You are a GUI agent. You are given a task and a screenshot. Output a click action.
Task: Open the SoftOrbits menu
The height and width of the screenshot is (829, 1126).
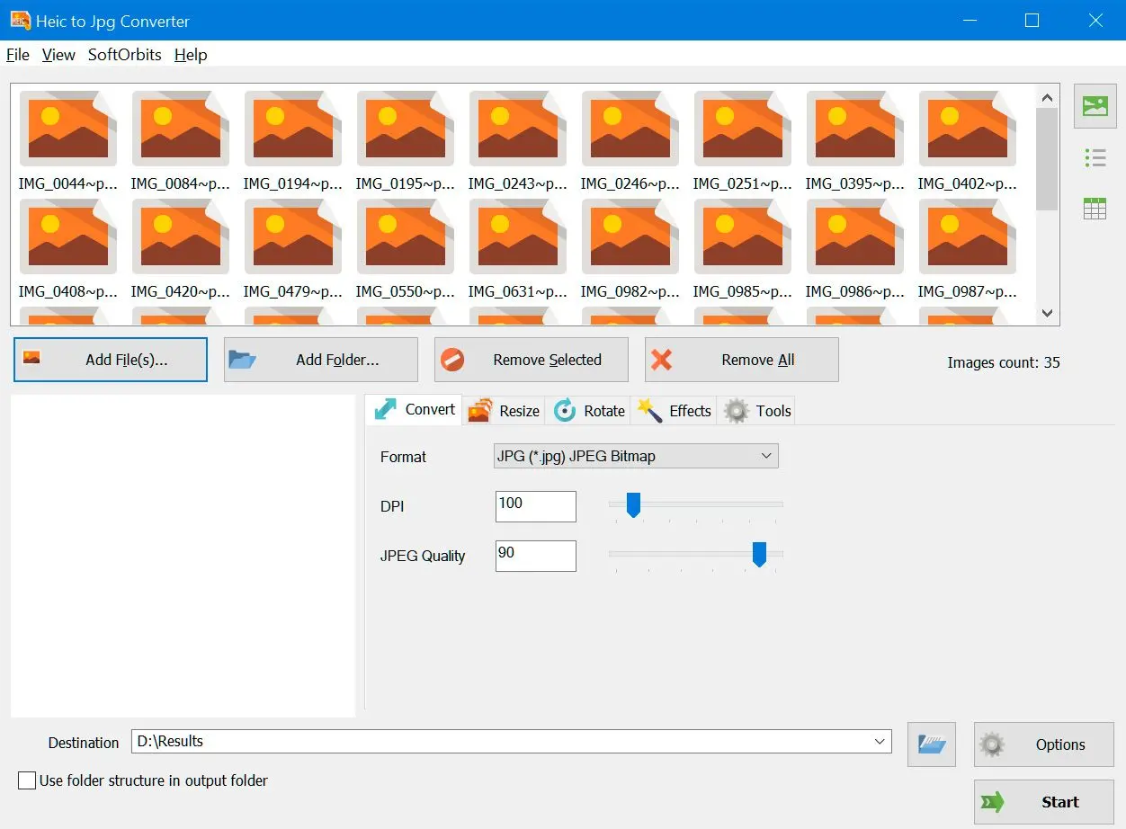[124, 55]
